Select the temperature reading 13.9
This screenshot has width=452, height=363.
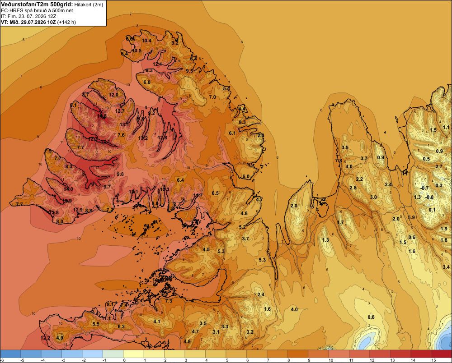click(x=67, y=201)
